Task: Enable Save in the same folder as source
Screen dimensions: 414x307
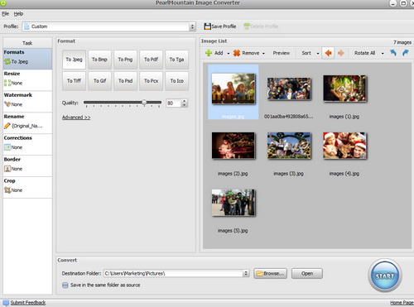Action: 65,285
